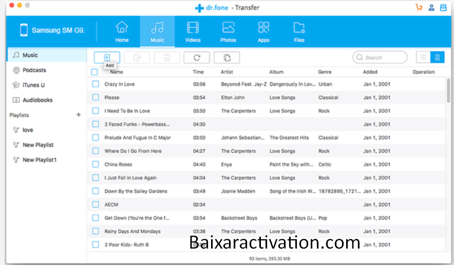Sort by the Added column header
This screenshot has height=266, width=454.
pyautogui.click(x=370, y=72)
